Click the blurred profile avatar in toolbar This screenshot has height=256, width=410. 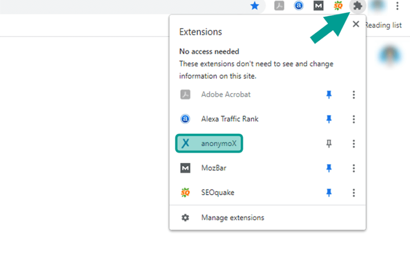coord(377,6)
